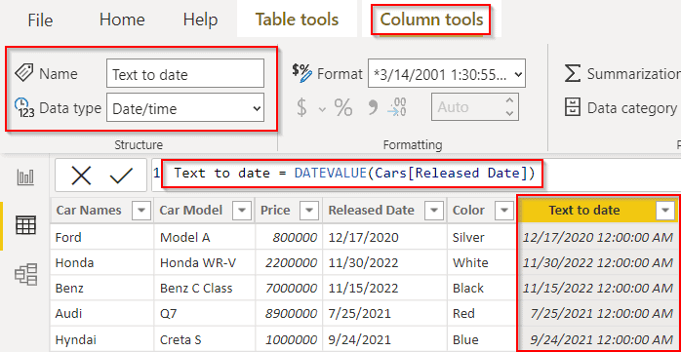
Task: Increase decimal places with up stepper
Action: pos(510,100)
